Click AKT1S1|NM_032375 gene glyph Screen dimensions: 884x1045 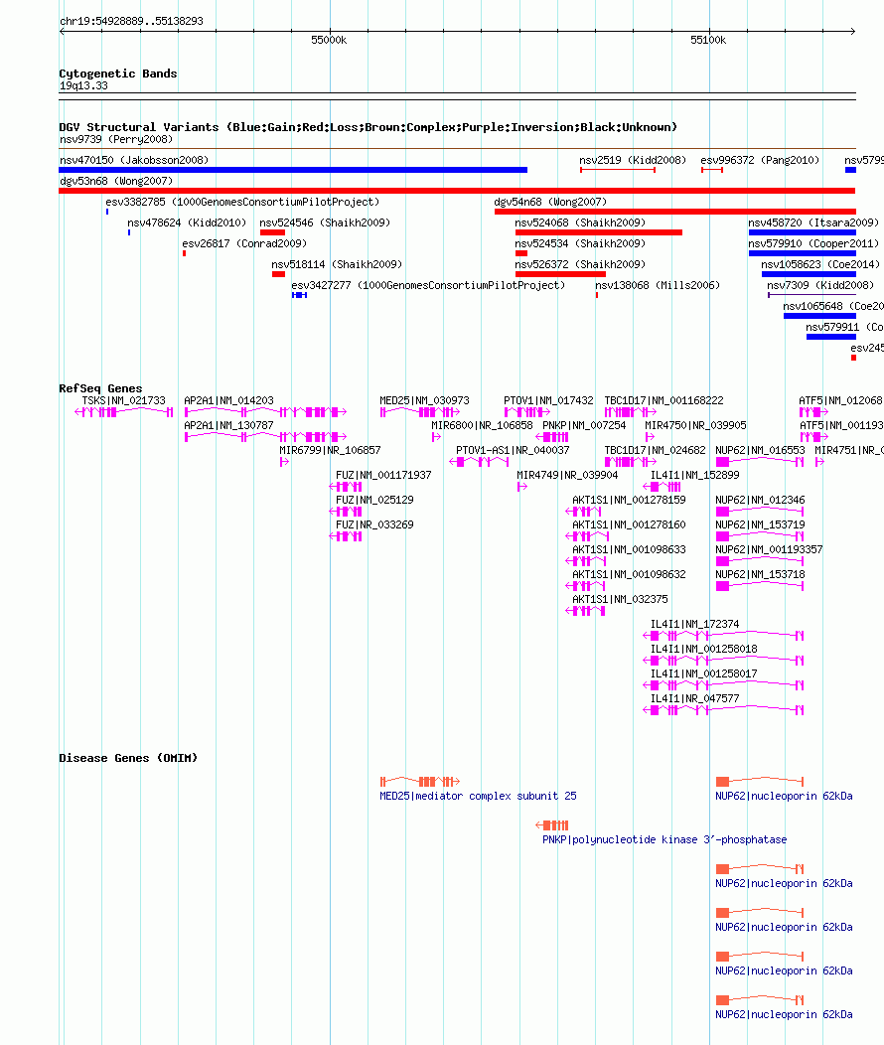point(586,611)
